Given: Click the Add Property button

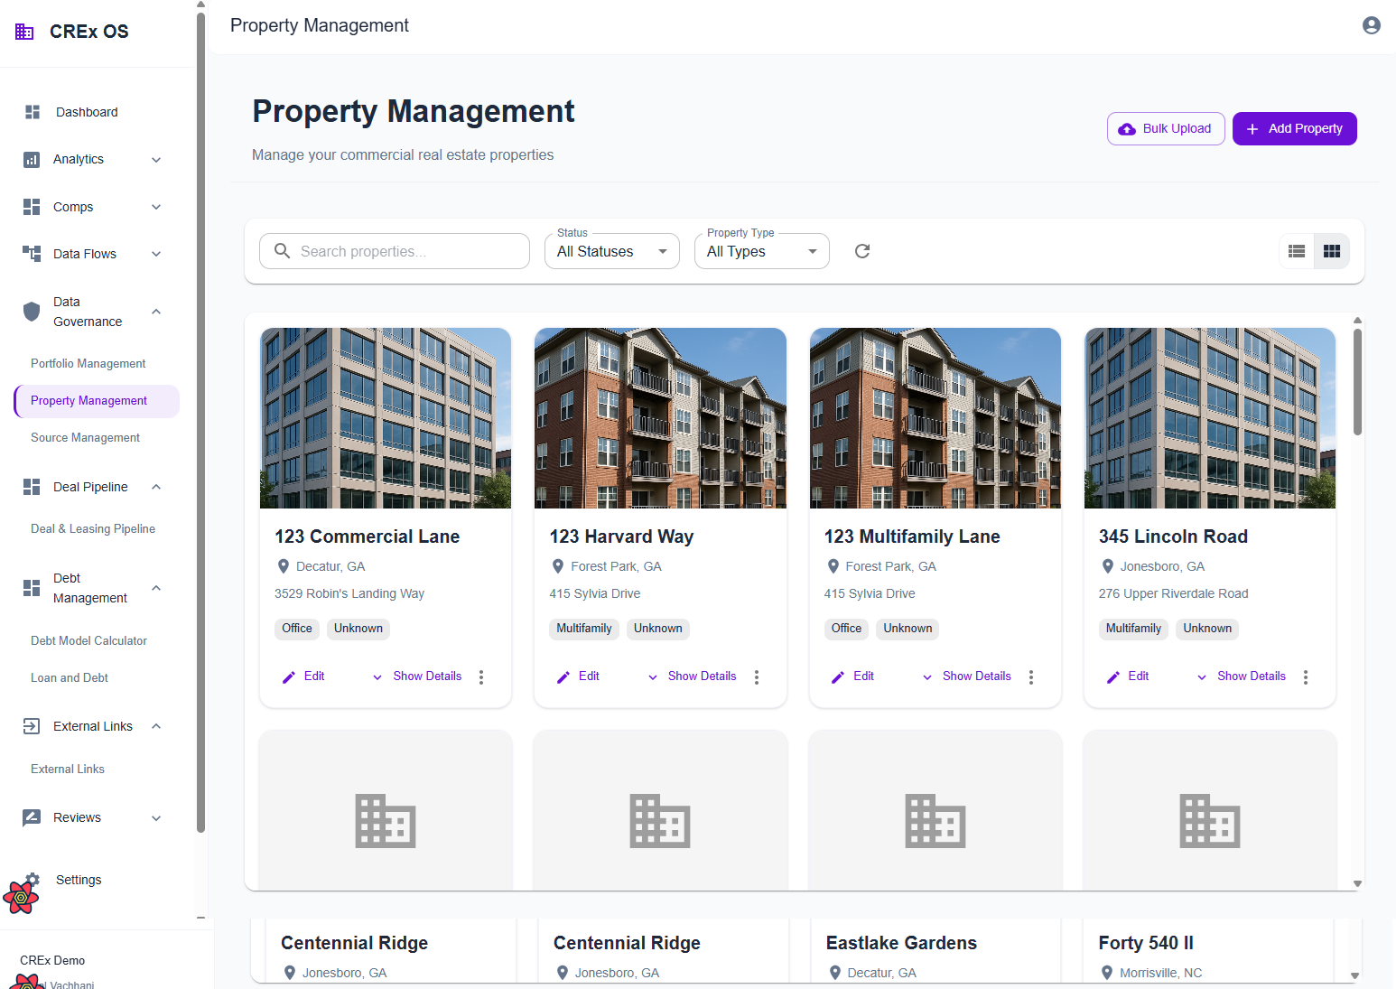Looking at the screenshot, I should 1294,128.
